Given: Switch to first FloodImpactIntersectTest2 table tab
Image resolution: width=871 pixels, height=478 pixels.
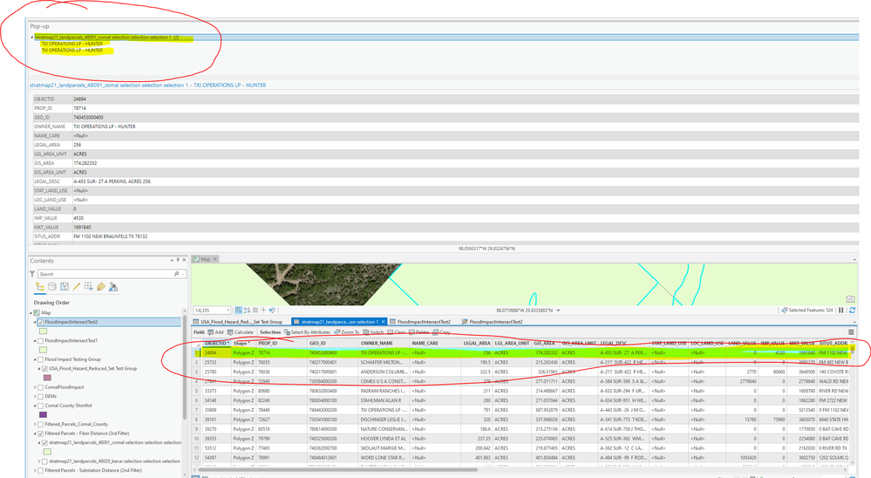Looking at the screenshot, I should click(x=420, y=322).
